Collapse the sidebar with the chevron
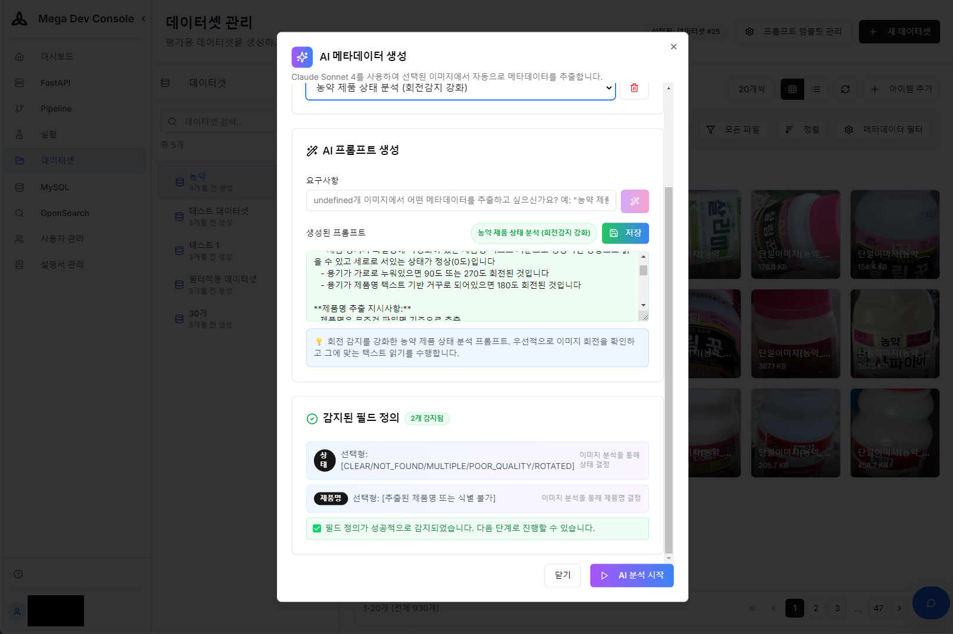Screen dimensions: 953x634 click(143, 18)
